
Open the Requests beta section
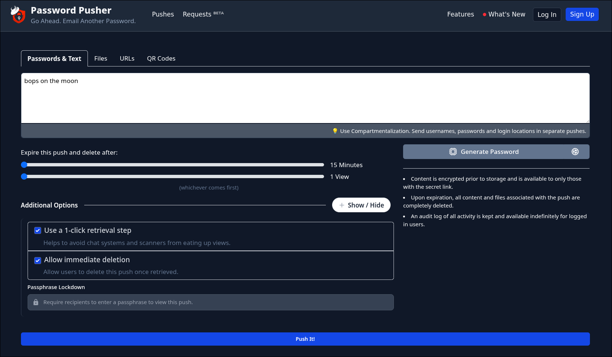197,14
